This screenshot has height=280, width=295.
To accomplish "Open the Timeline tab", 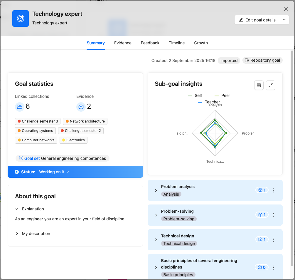I will 177,43.
